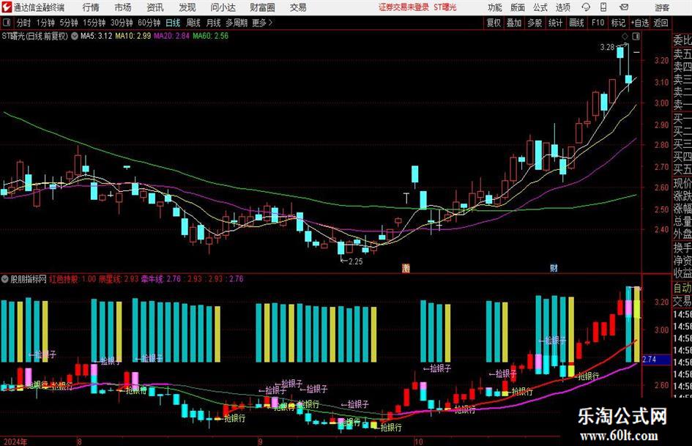692x446 pixels.
Task: Switch to 5分钟 chart period
Action: (68, 23)
